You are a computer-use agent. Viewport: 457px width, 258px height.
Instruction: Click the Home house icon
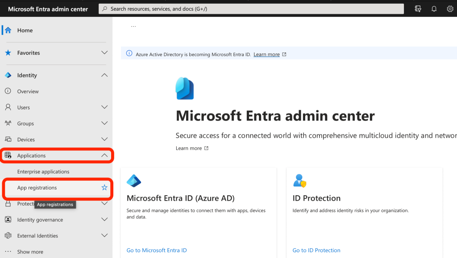(8, 30)
